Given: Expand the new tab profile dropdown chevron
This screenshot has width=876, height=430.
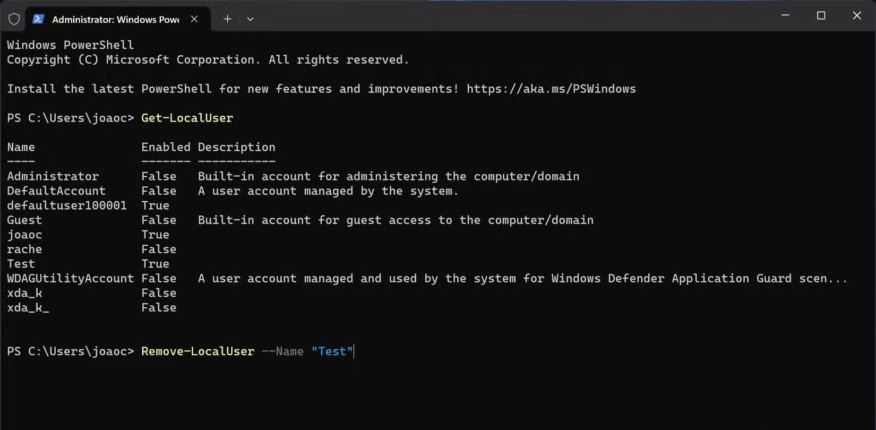Looking at the screenshot, I should click(x=250, y=19).
